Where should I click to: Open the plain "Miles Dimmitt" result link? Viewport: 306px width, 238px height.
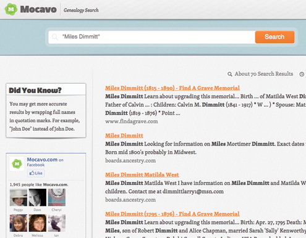click(124, 136)
